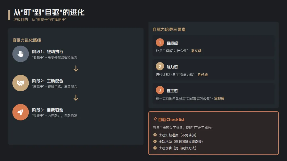
Task: Click the arrow below 阶段1 被动执行
Action: point(76,69)
